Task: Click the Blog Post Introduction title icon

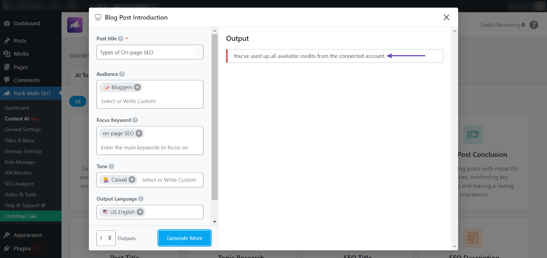Action: click(x=98, y=18)
